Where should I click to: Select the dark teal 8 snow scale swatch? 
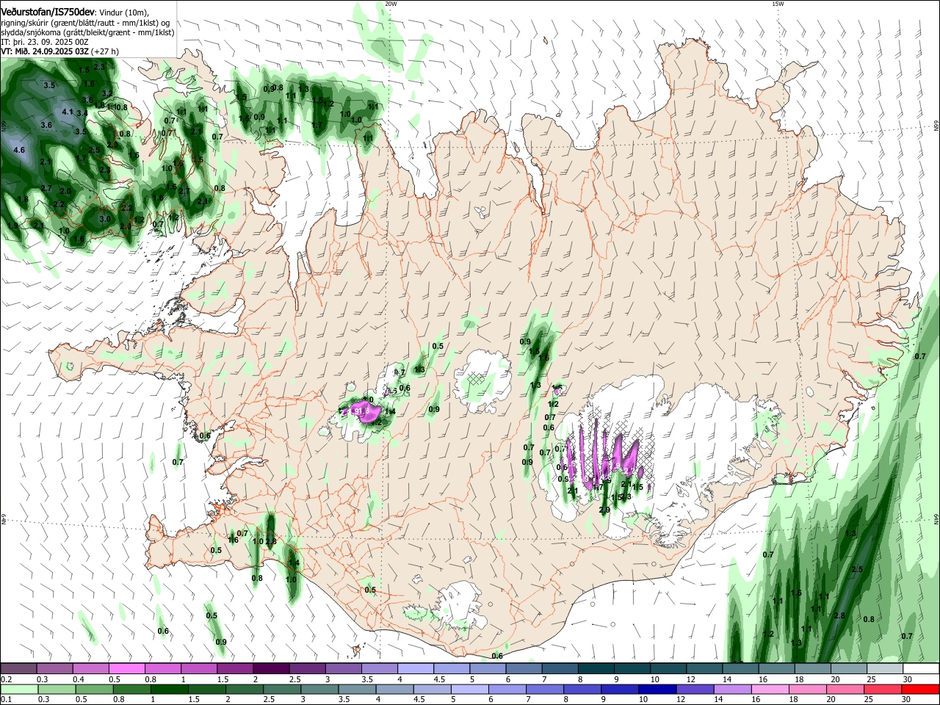click(596, 669)
